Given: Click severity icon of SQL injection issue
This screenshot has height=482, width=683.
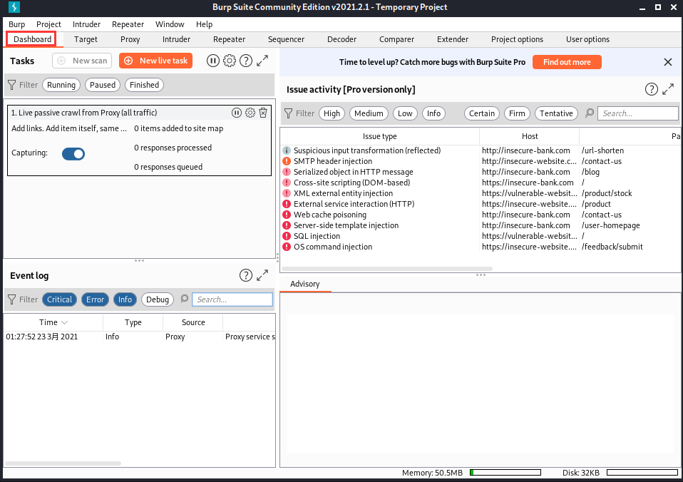Looking at the screenshot, I should click(x=286, y=236).
